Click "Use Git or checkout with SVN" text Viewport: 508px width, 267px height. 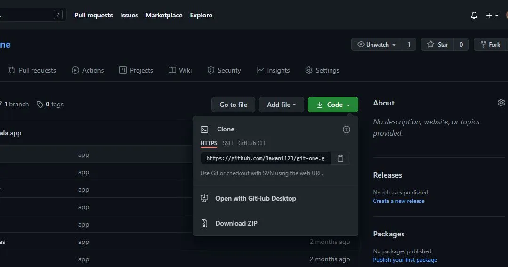coord(262,173)
